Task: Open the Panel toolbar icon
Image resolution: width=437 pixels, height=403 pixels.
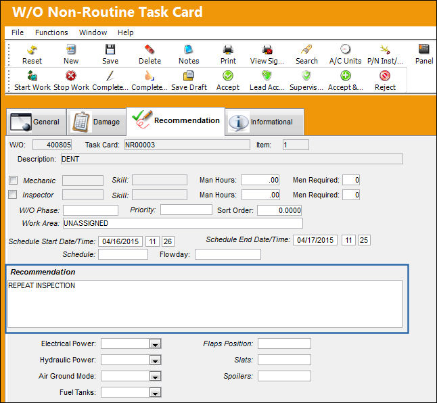Action: [424, 49]
